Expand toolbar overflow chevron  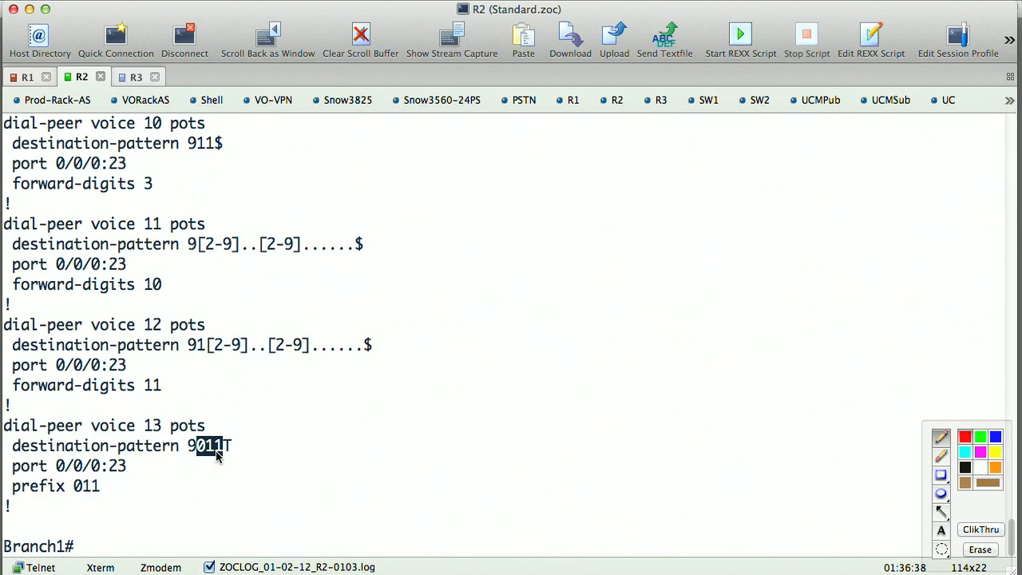(1009, 40)
